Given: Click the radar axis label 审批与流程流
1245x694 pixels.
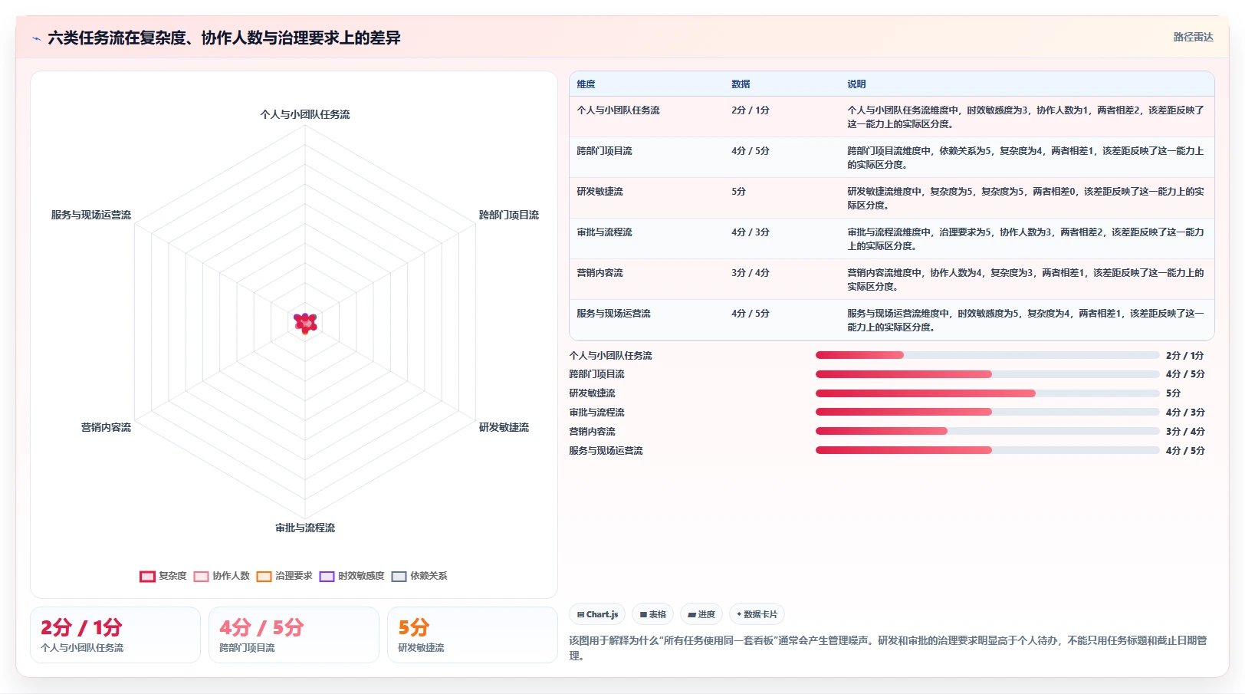Looking at the screenshot, I should [x=305, y=528].
